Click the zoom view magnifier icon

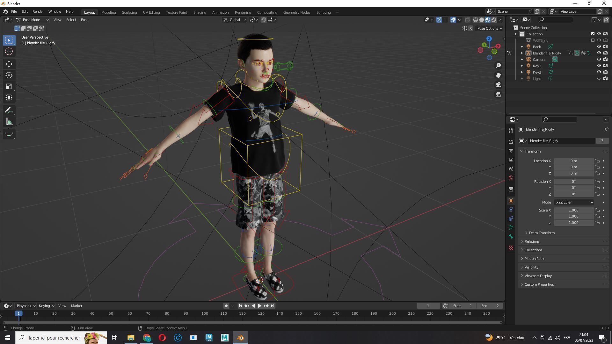(498, 66)
